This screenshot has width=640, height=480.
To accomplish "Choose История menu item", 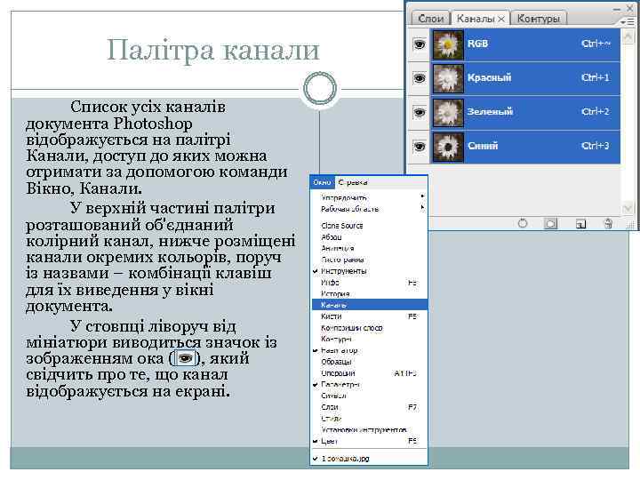I will pyautogui.click(x=369, y=294).
